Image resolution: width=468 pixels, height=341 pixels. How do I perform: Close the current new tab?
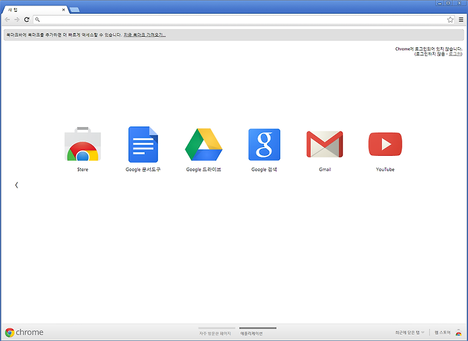pyautogui.click(x=64, y=10)
